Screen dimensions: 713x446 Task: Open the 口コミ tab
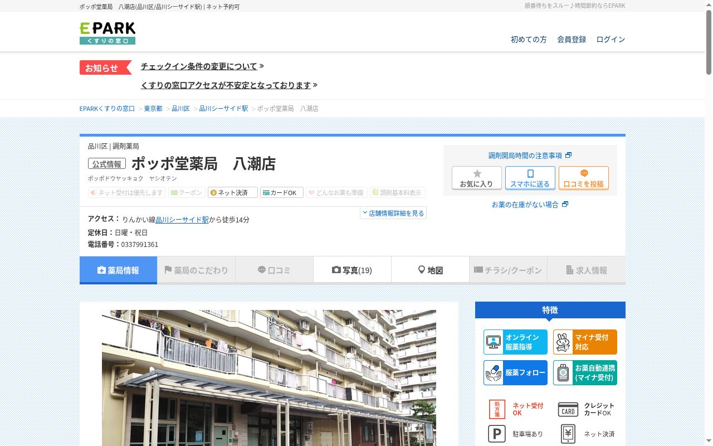274,270
